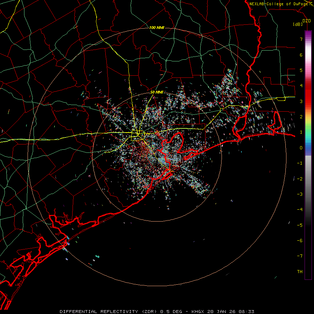Viewport: 314px width, 314px height.
Task: Click the "08:33" timestamp in caption
Action: tap(246, 312)
